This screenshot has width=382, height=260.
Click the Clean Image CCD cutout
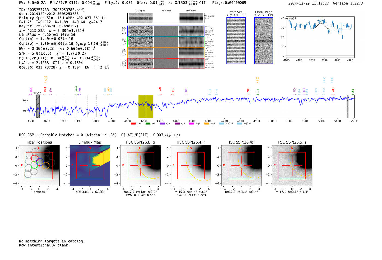click(x=264, y=41)
